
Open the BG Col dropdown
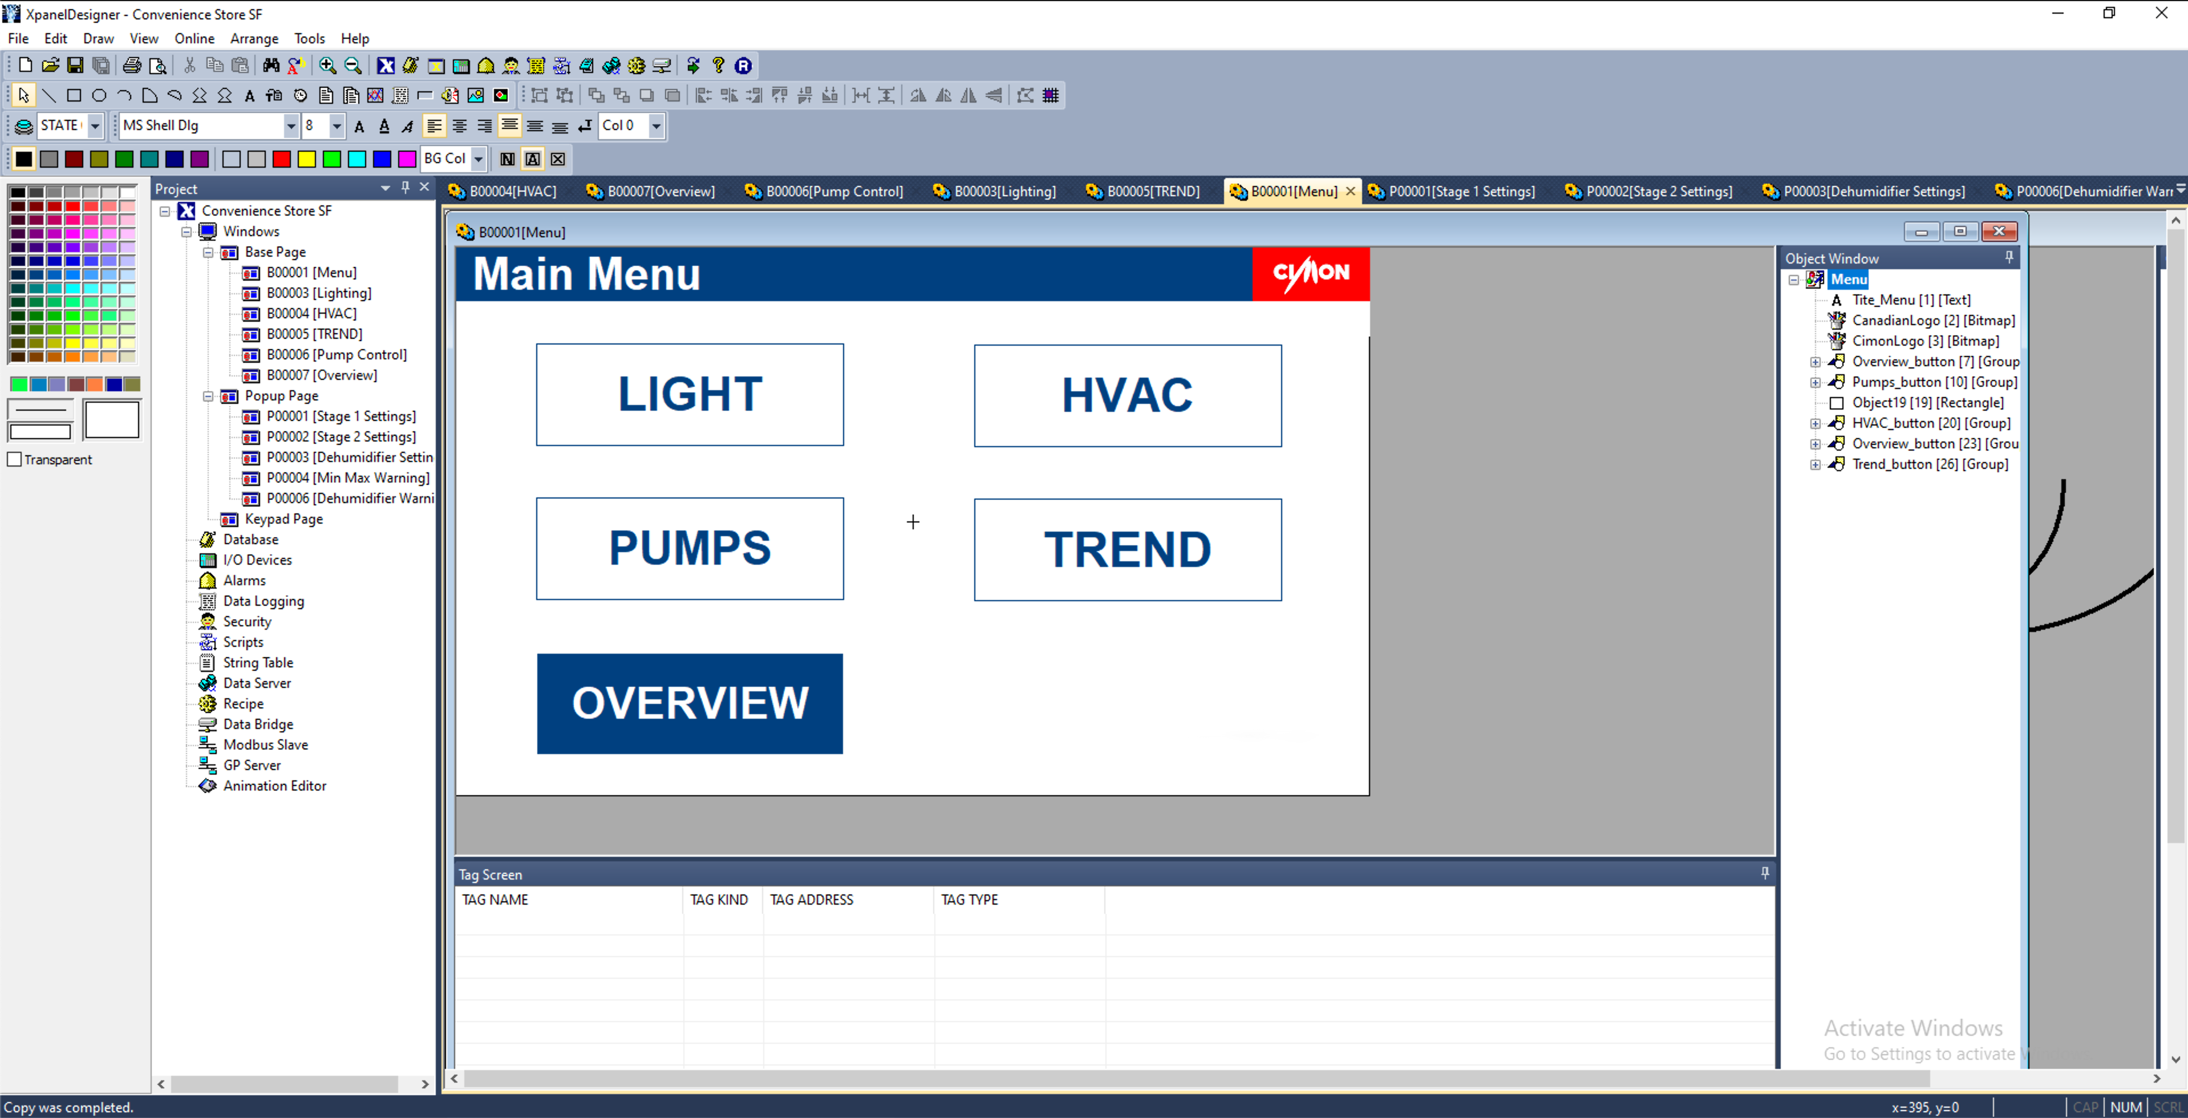tap(478, 159)
